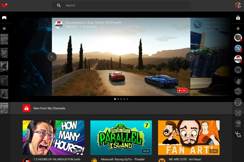Open the NOAH J456 channel avatar
244x162 pixels.
click(238, 91)
